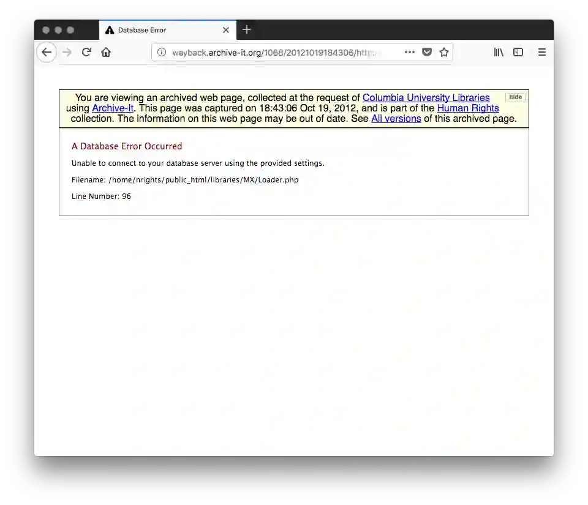
Task: Click the red close window button
Action: (x=46, y=30)
